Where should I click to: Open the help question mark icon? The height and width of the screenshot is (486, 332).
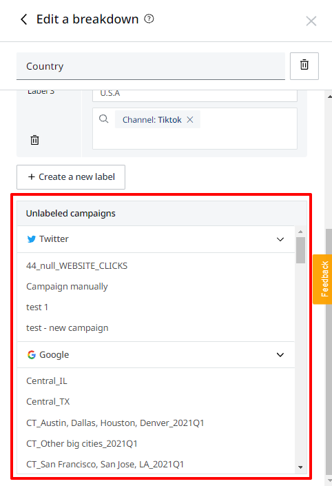tap(149, 19)
